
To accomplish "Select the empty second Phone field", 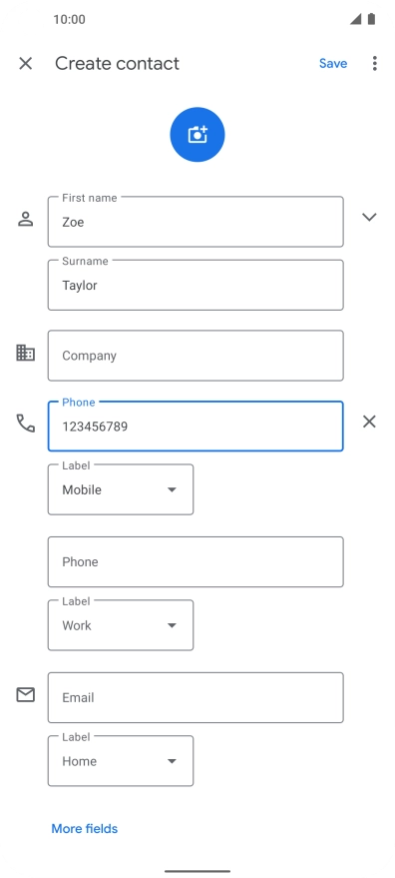I will pyautogui.click(x=196, y=561).
